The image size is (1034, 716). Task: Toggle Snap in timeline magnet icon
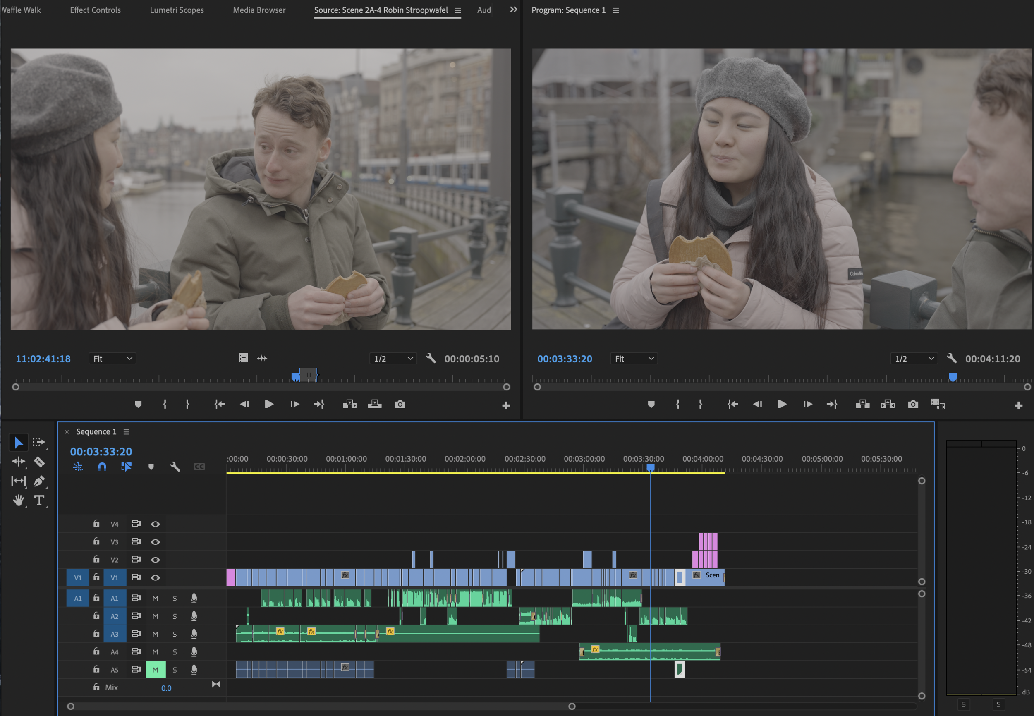[x=102, y=467]
